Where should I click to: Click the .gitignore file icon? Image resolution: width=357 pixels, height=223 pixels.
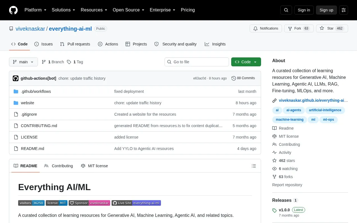pos(16,114)
